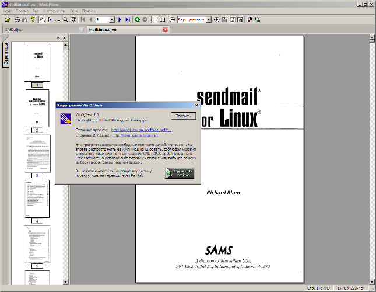
Task: Click the grey forward navigation icon
Action: tap(145, 20)
